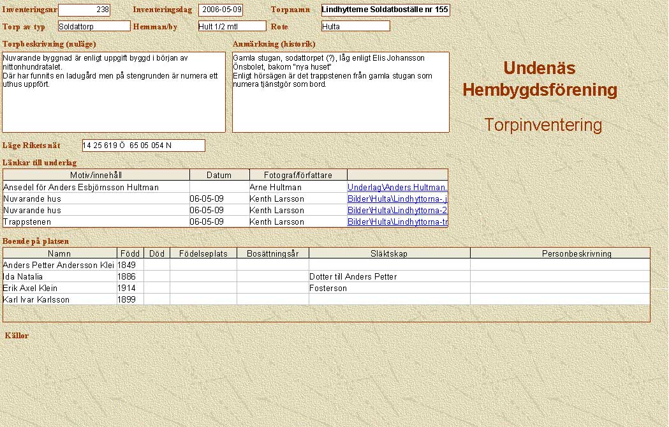Open the Bilder\Hulta\Lindhyttorna-.j link
This screenshot has height=427, width=669.
click(397, 199)
